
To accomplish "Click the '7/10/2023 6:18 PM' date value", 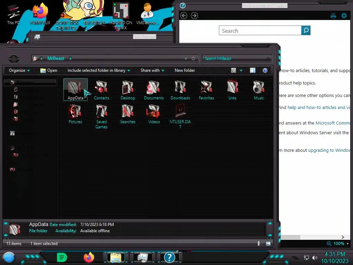I will tap(97, 225).
